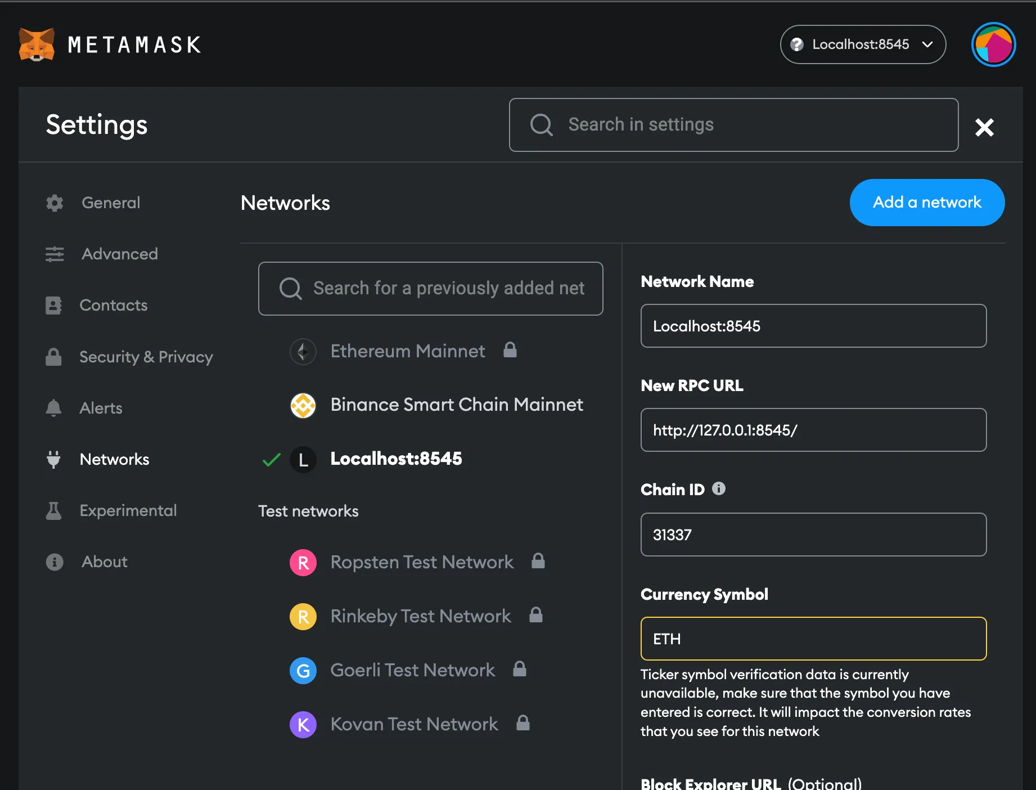Click the About info icon
The height and width of the screenshot is (790, 1036).
pos(55,562)
